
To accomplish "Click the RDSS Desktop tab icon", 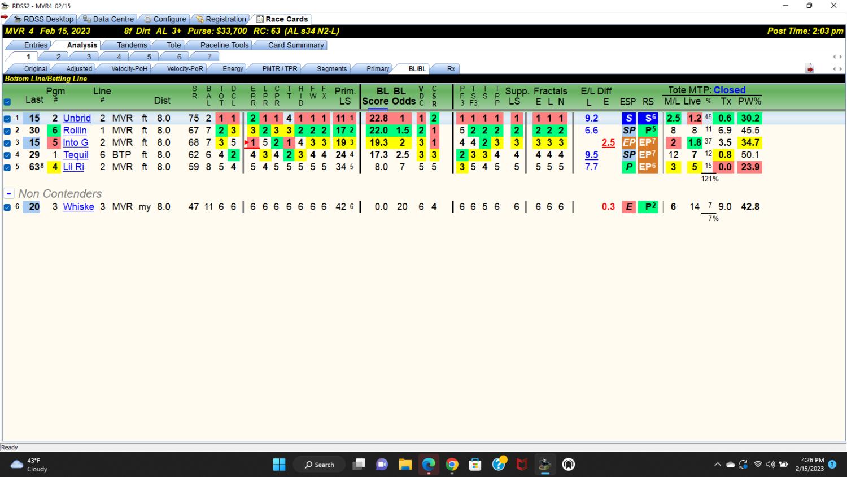I will (18, 19).
